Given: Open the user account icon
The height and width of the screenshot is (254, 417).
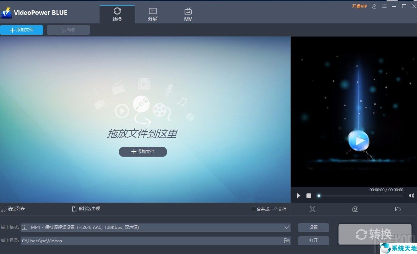Looking at the screenshot, I should click(x=374, y=6).
